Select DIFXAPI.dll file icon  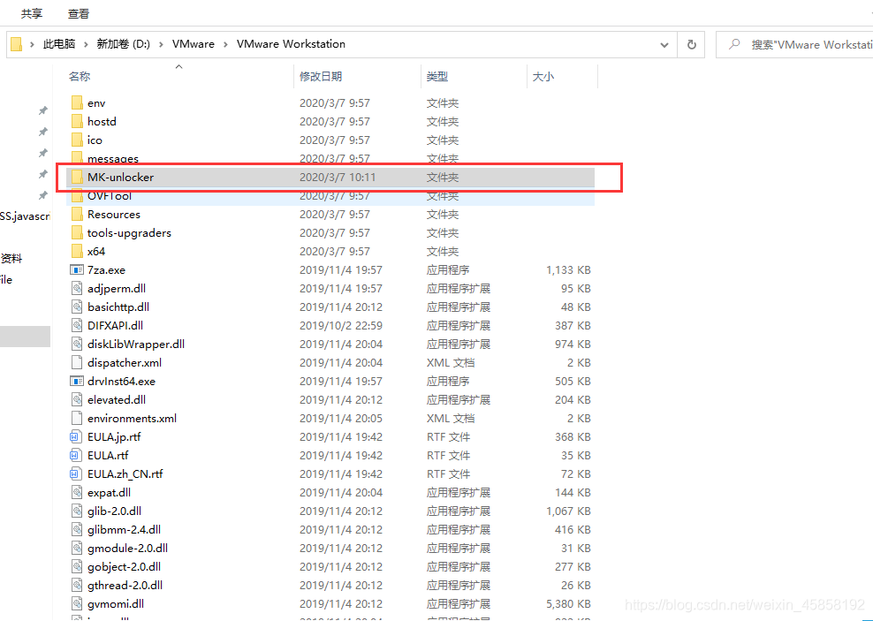77,326
